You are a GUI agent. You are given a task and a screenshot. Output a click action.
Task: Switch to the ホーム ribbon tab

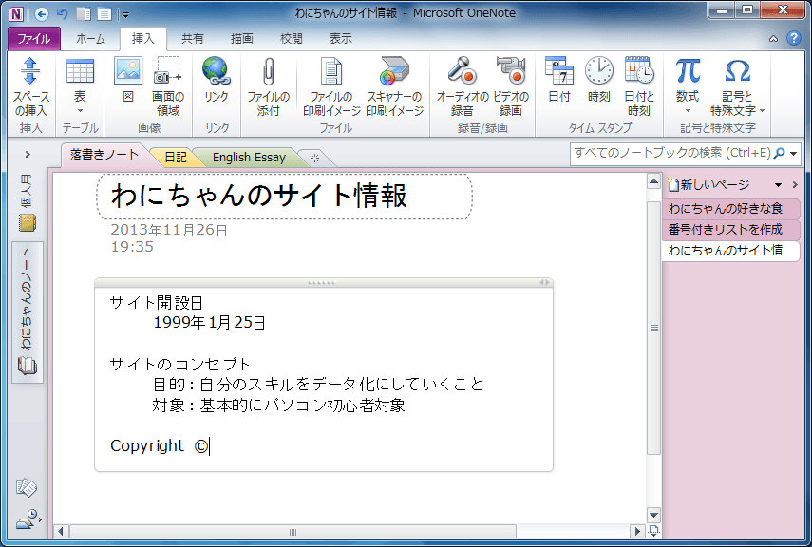[x=90, y=39]
